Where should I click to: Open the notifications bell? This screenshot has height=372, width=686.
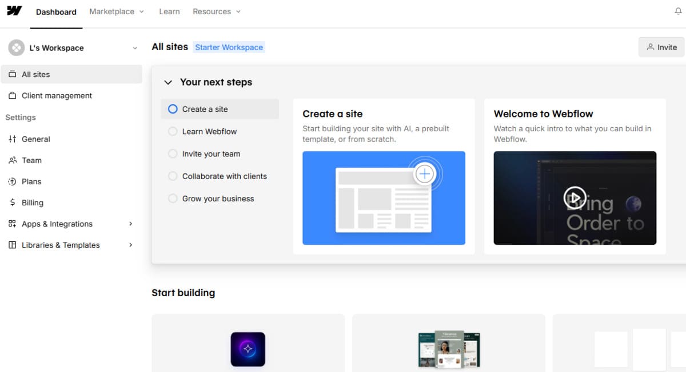tap(679, 11)
